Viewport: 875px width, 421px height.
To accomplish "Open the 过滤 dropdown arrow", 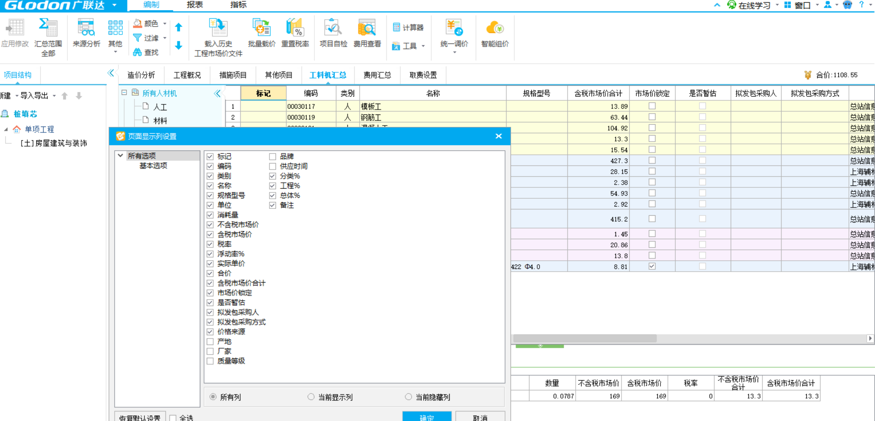I will [x=165, y=38].
